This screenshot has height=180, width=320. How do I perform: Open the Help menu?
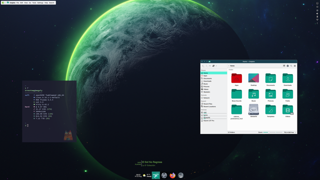tap(46, 3)
